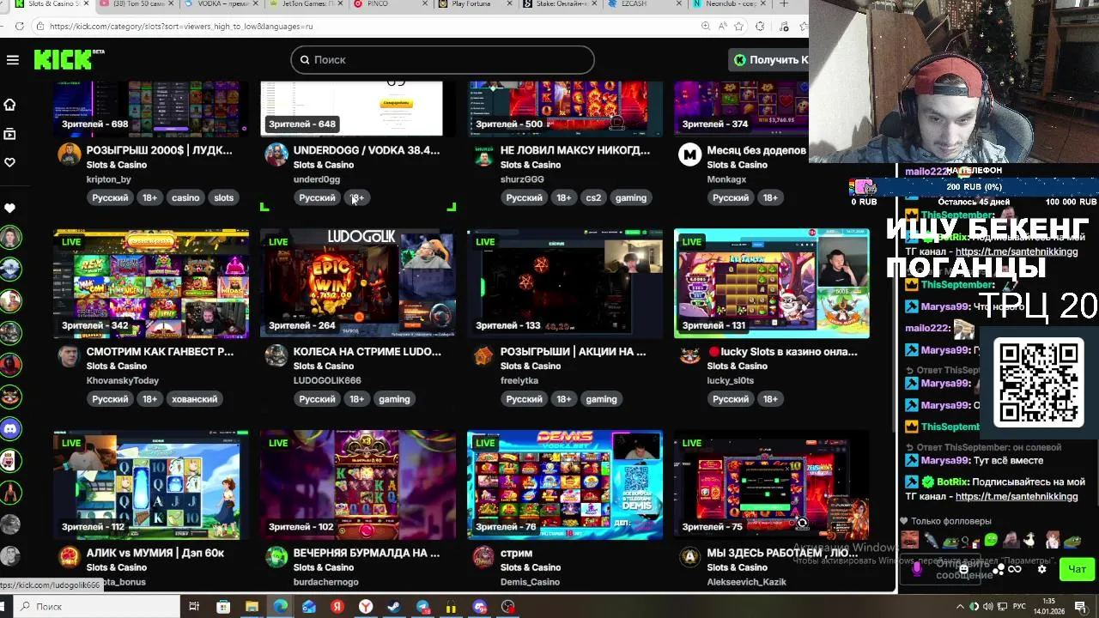The width and height of the screenshot is (1099, 618).
Task: Switch to the VODKA browser tab
Action: [x=223, y=4]
